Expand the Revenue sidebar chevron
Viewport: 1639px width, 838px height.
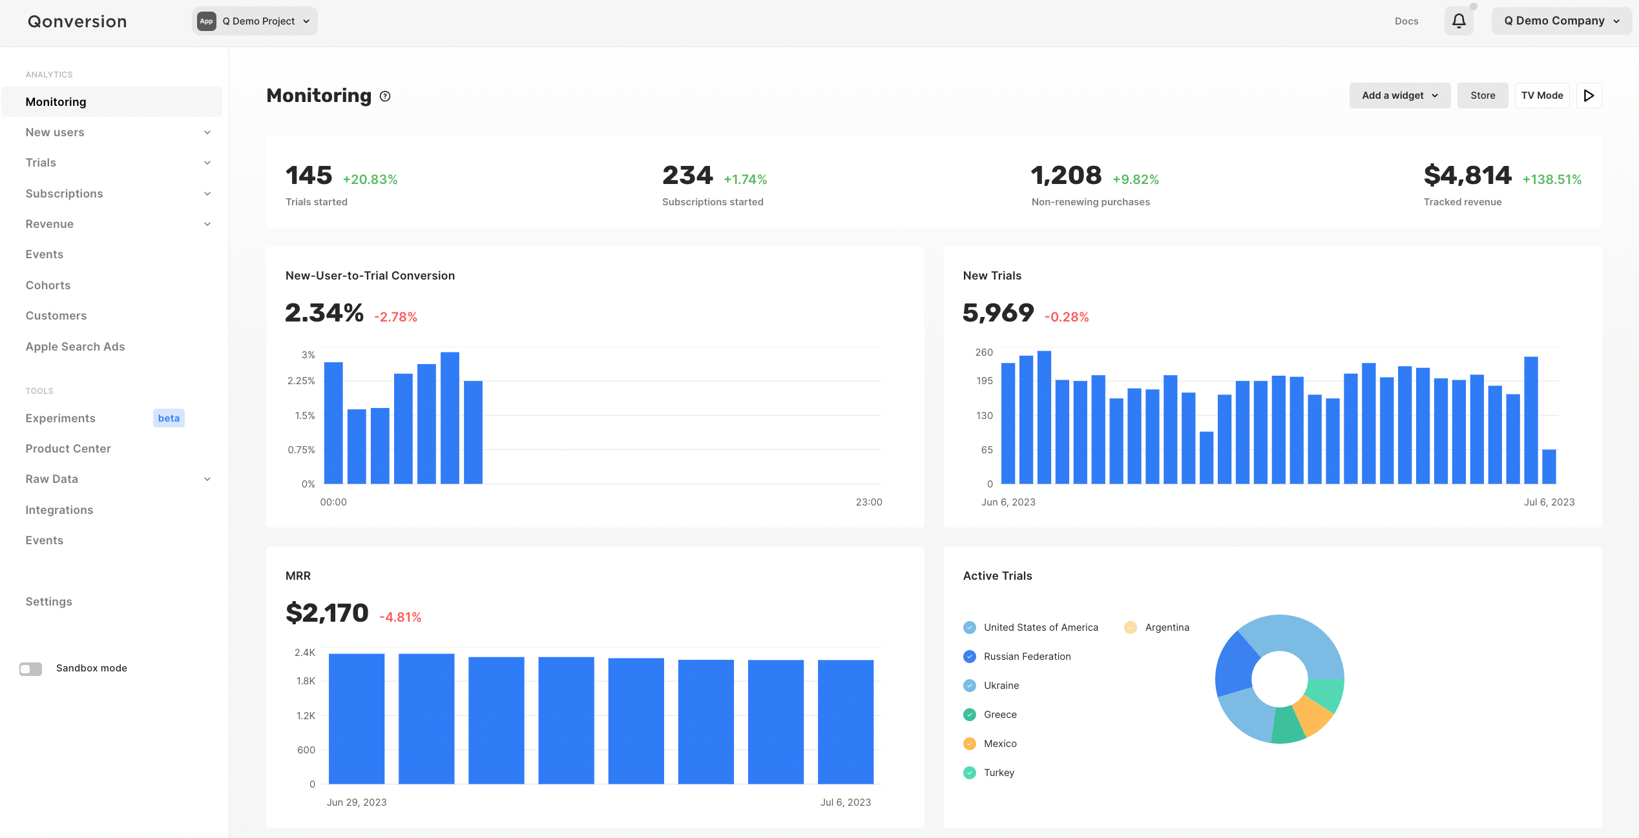[x=207, y=224]
